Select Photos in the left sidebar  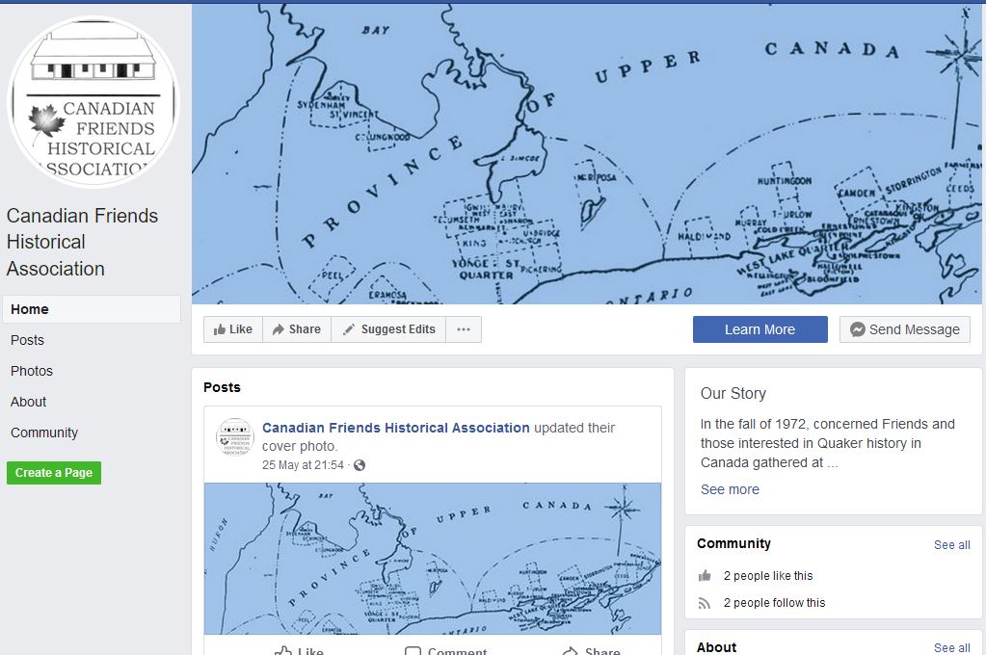coord(32,371)
